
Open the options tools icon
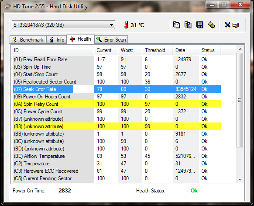coord(211,25)
